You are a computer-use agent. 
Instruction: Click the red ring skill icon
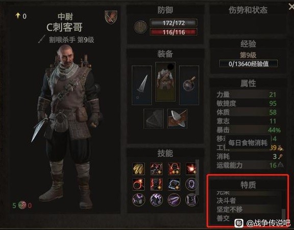pos(139,184)
